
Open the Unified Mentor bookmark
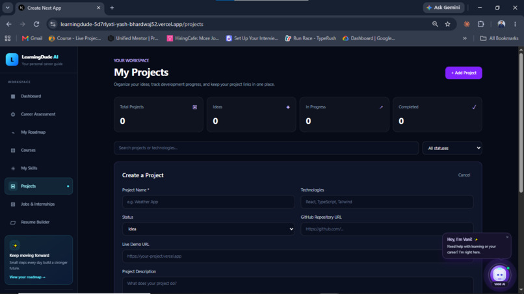pyautogui.click(x=133, y=38)
